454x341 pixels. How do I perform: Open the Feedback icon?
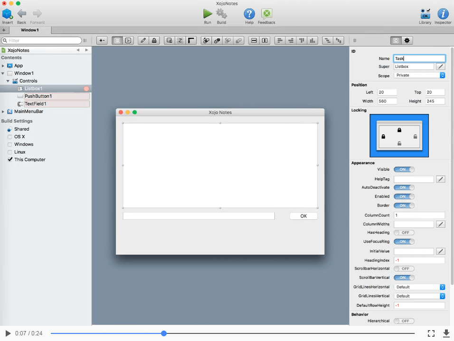click(x=266, y=14)
